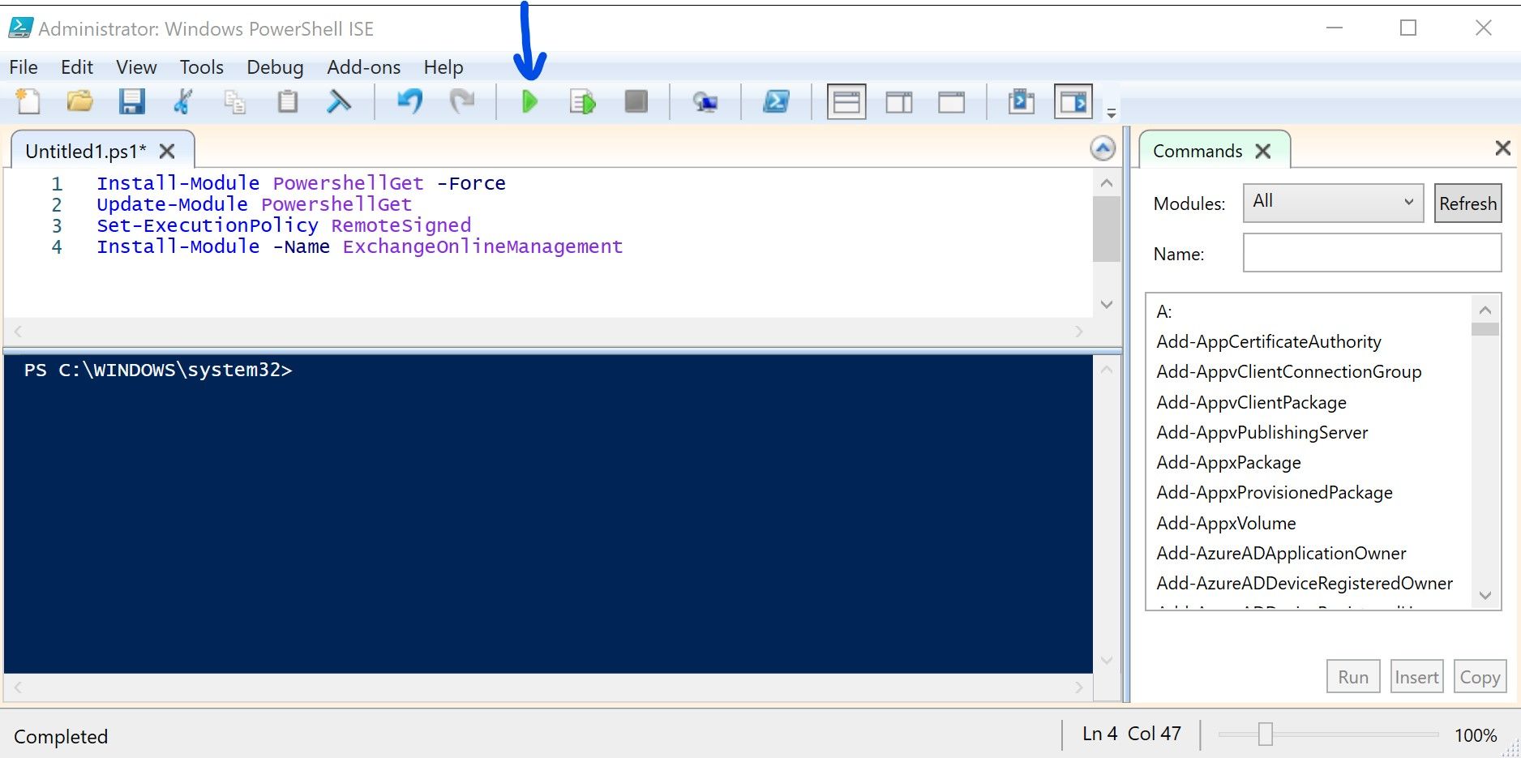Select Add-AppCertificateAuthority in command list
Image resolution: width=1521 pixels, height=758 pixels.
coord(1269,341)
